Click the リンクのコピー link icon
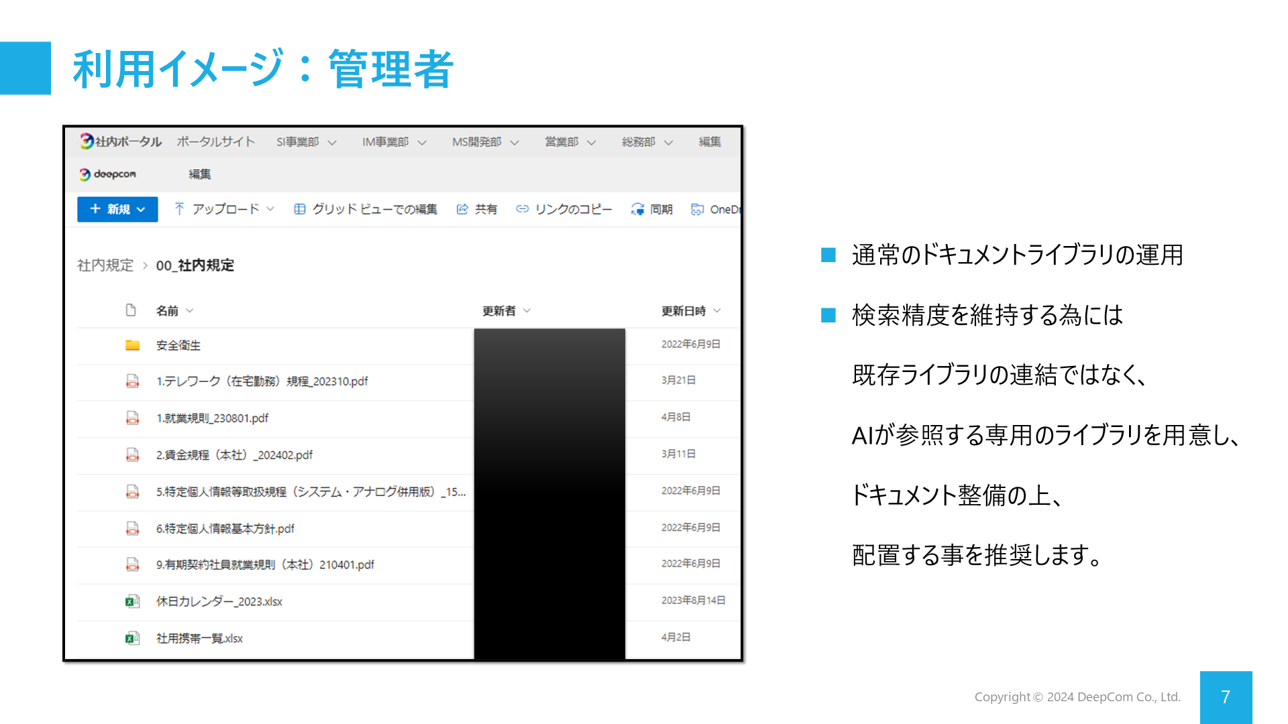Viewport: 1288px width, 724px height. (x=522, y=209)
